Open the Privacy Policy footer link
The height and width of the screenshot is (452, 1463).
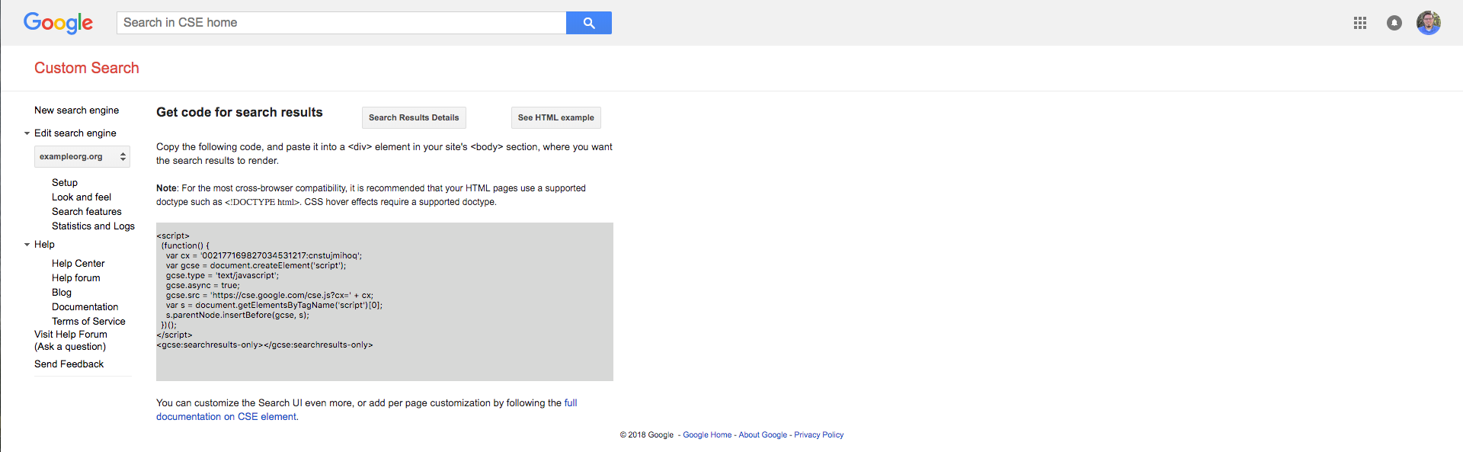click(x=818, y=435)
